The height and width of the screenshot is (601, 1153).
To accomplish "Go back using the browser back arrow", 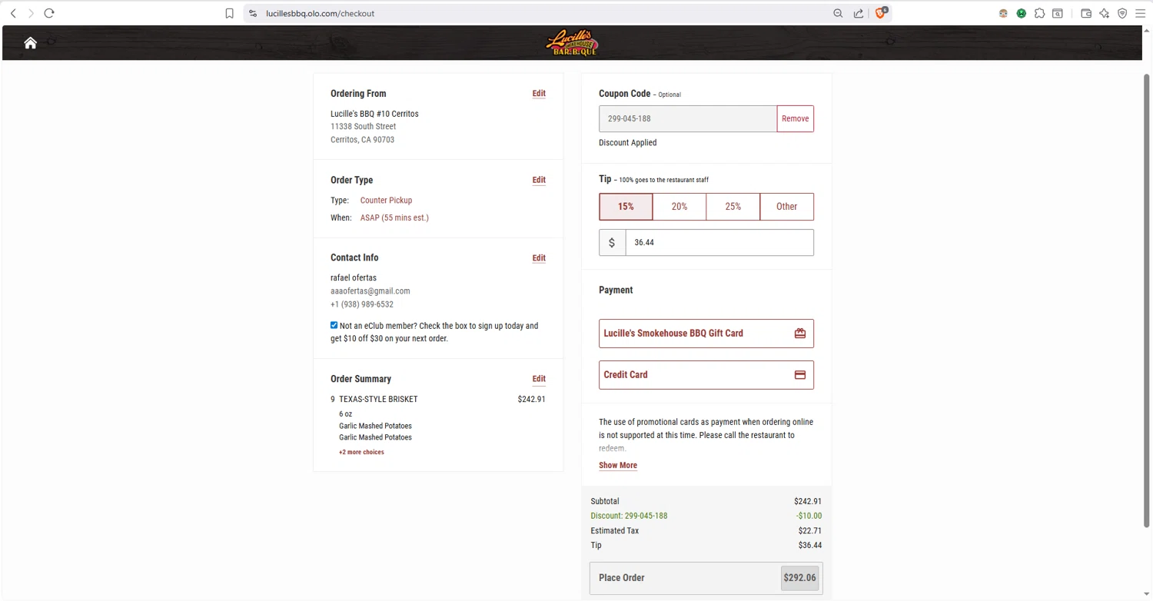I will 13,13.
